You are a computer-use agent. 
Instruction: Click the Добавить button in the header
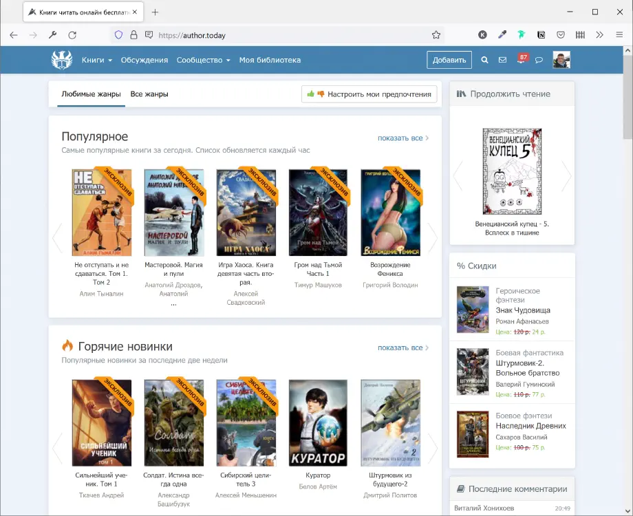point(449,60)
